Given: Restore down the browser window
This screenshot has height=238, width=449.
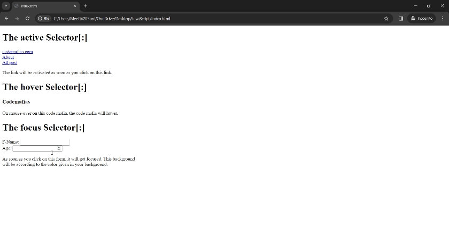Looking at the screenshot, I should 429,6.
